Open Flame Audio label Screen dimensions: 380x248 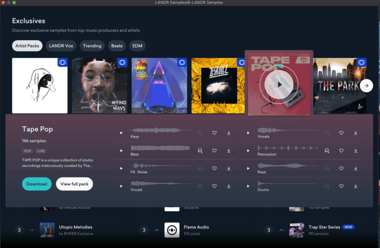(x=196, y=227)
